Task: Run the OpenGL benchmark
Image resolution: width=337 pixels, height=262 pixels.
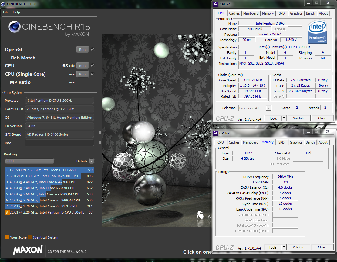Action: point(82,50)
